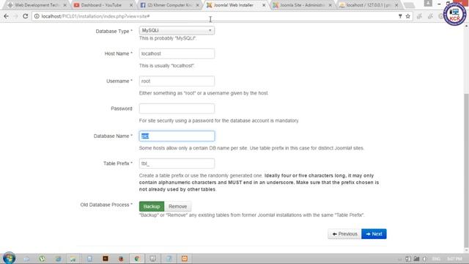Click in the Password field
Screen dimensions: 469x264
[177, 109]
